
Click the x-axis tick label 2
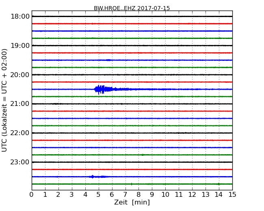pyautogui.click(x=58, y=194)
